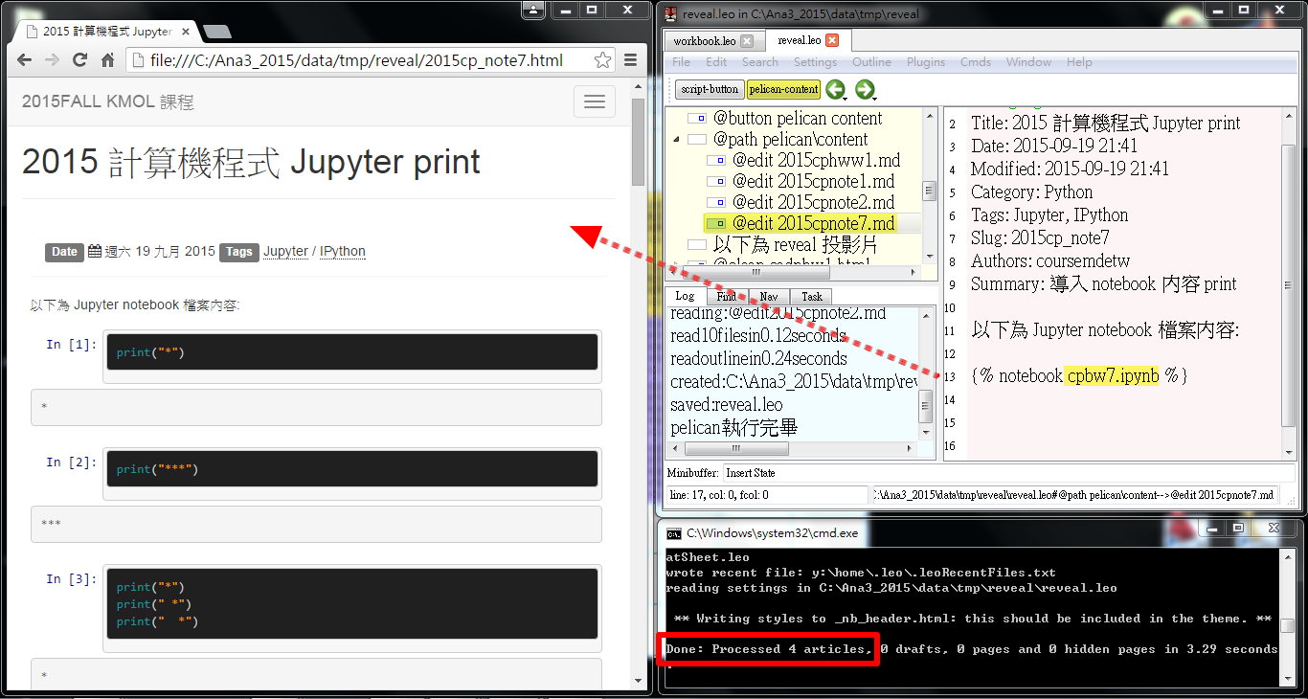This screenshot has height=699, width=1308.
Task: Switch to the Task tab
Action: pyautogui.click(x=812, y=297)
